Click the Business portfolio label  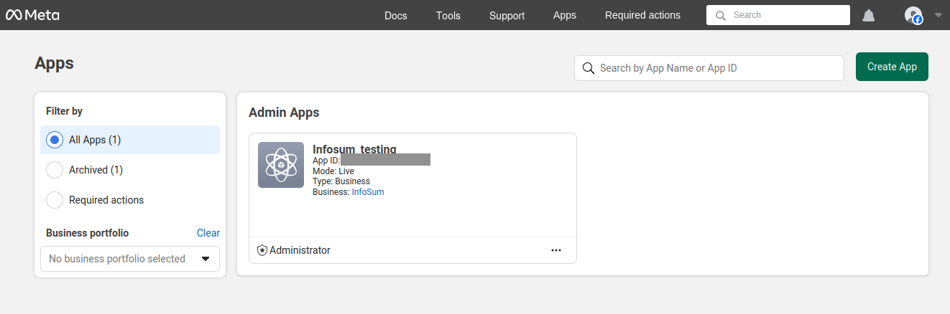click(88, 233)
